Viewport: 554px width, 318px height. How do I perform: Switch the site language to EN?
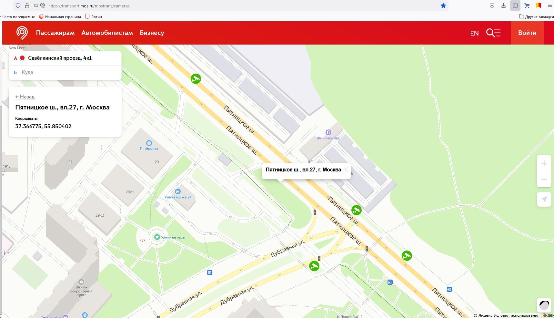pos(474,33)
